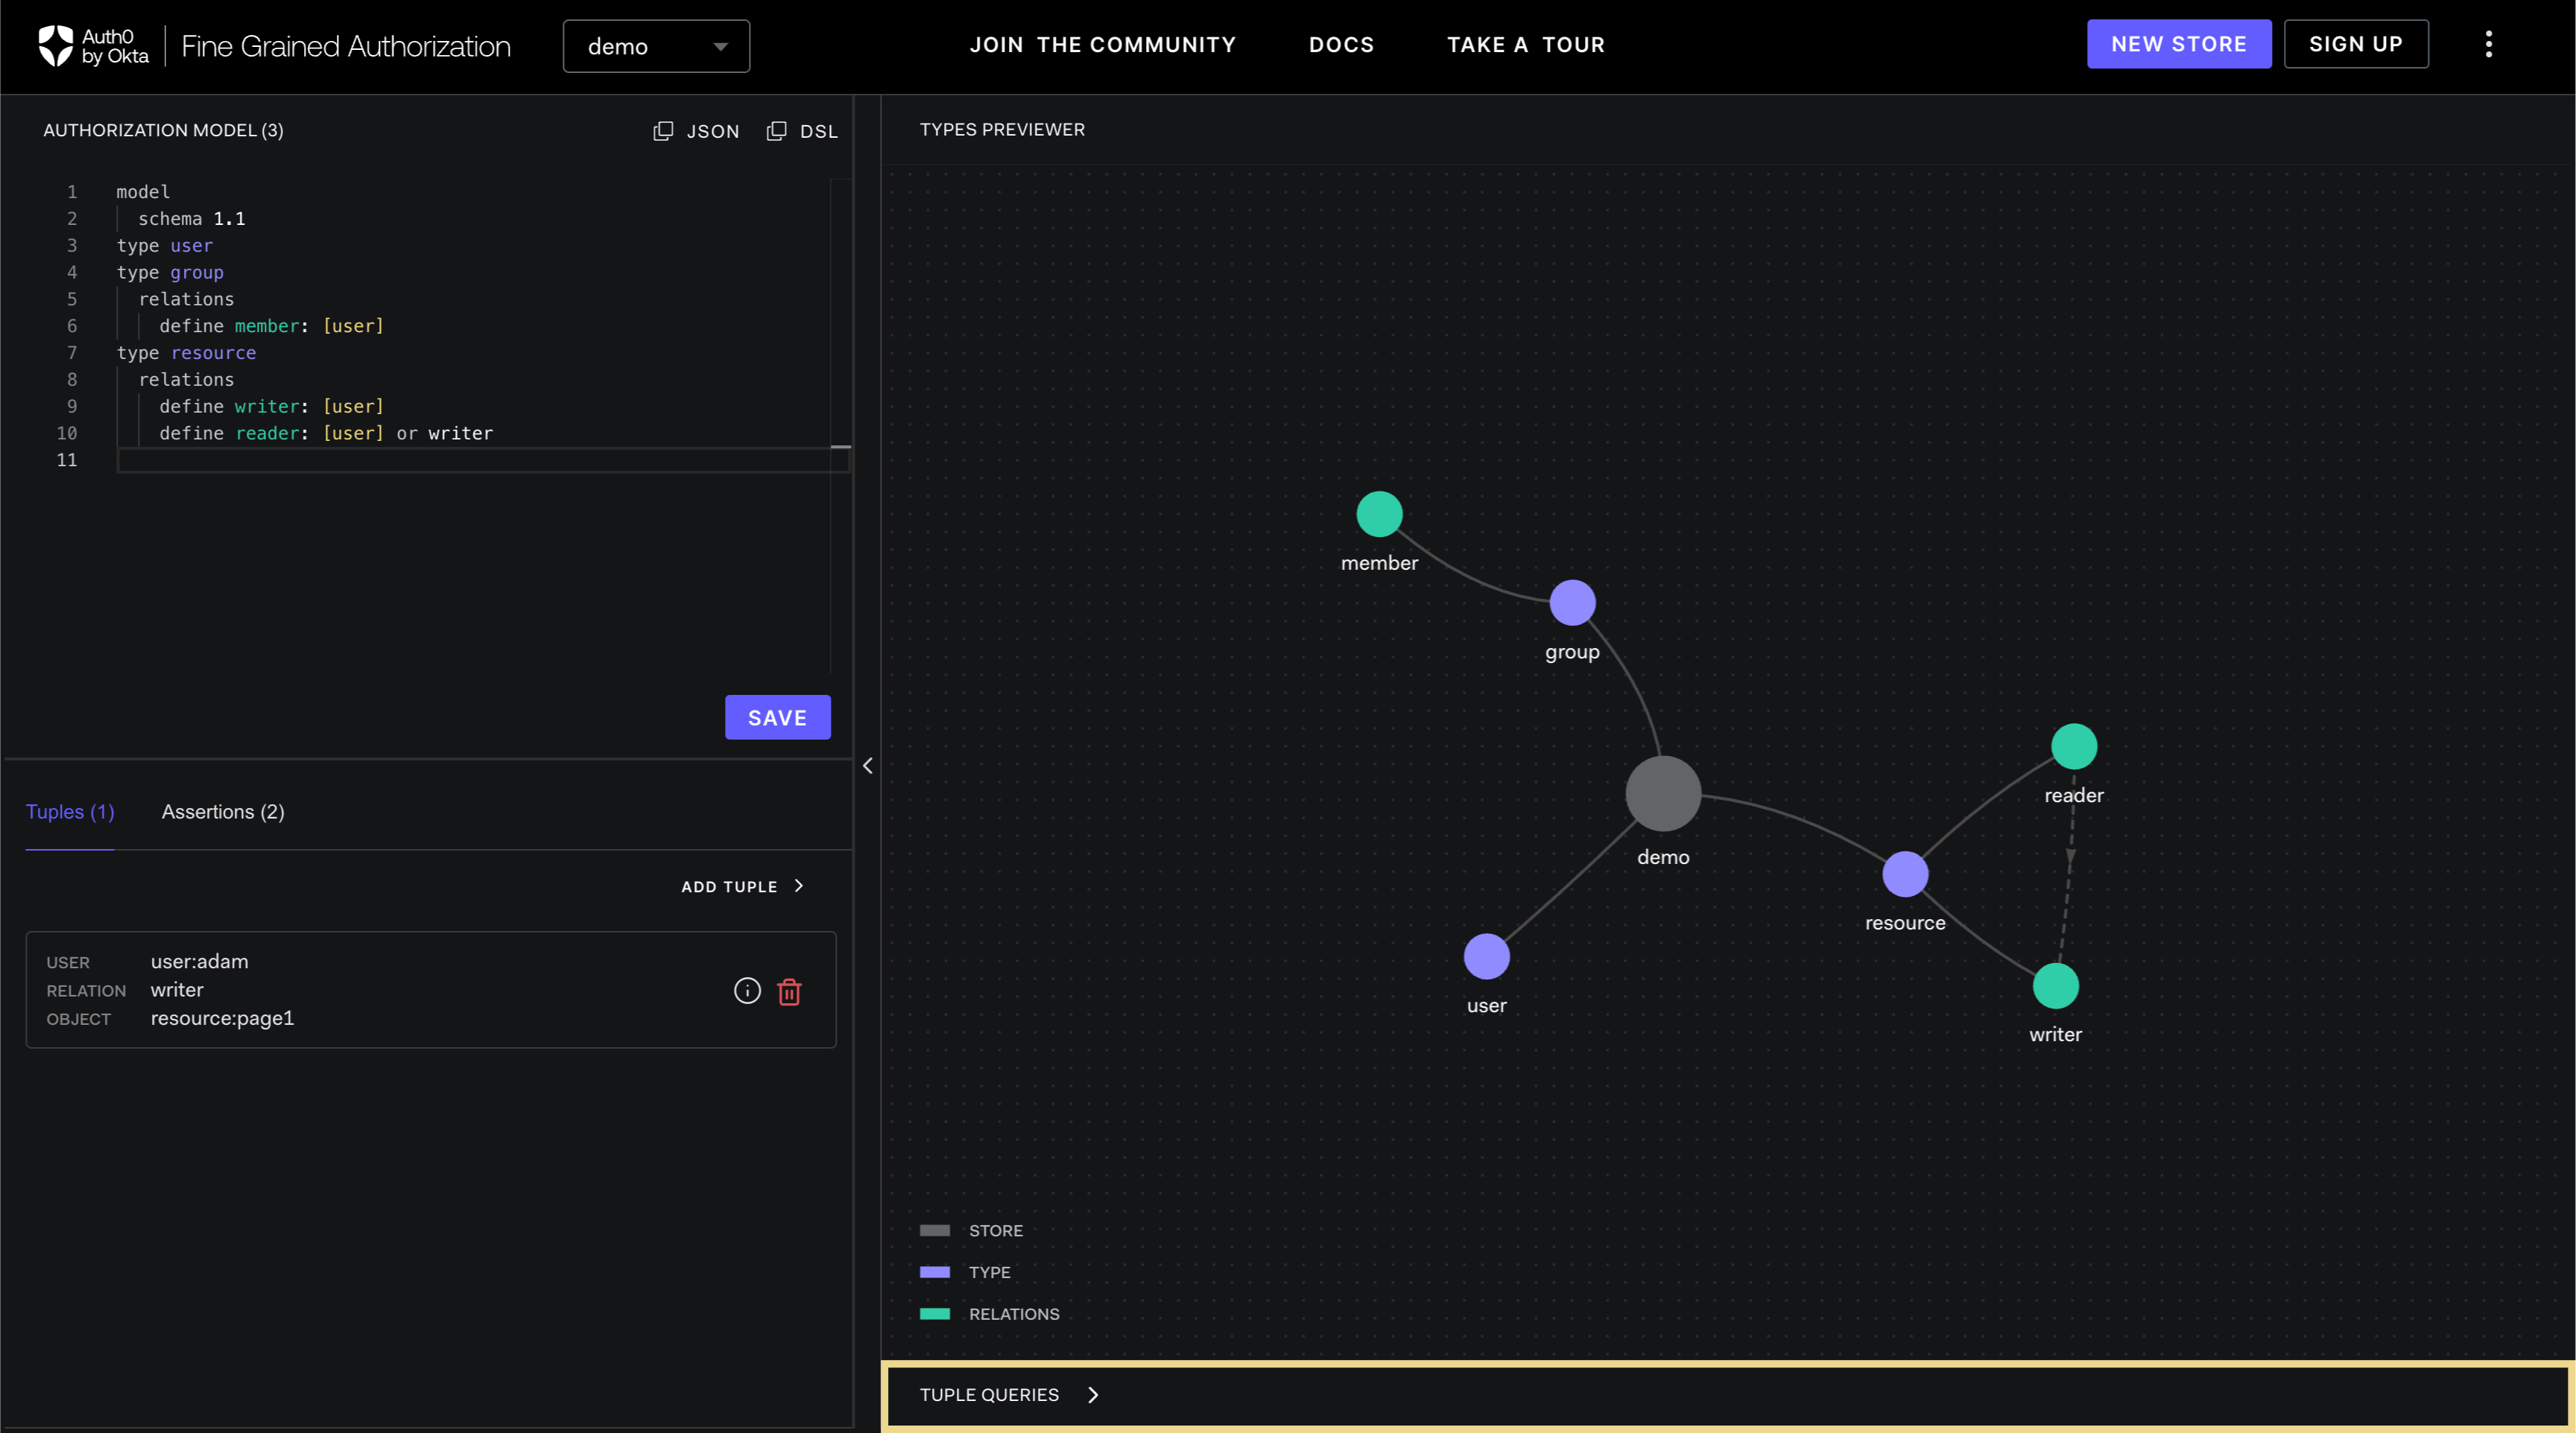Click code line 'type resource'

tap(186, 353)
